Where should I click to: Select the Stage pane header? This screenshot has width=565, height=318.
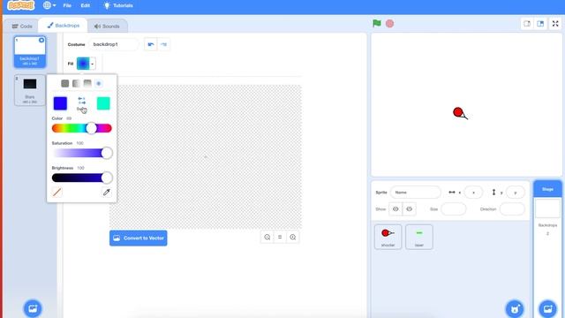547,189
